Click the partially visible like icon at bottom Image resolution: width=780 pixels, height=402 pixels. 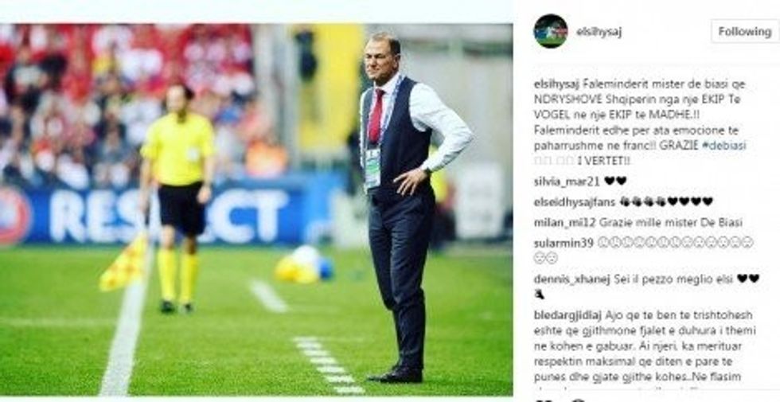(x=540, y=400)
